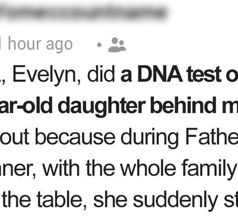Click the bold word "test"

pos(204,74)
